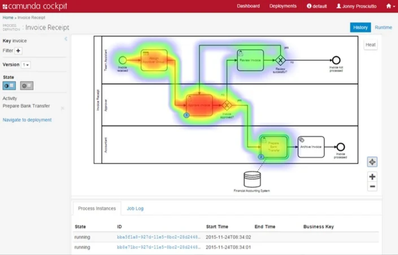Select the Prepare Bank Transfer task

point(274,147)
